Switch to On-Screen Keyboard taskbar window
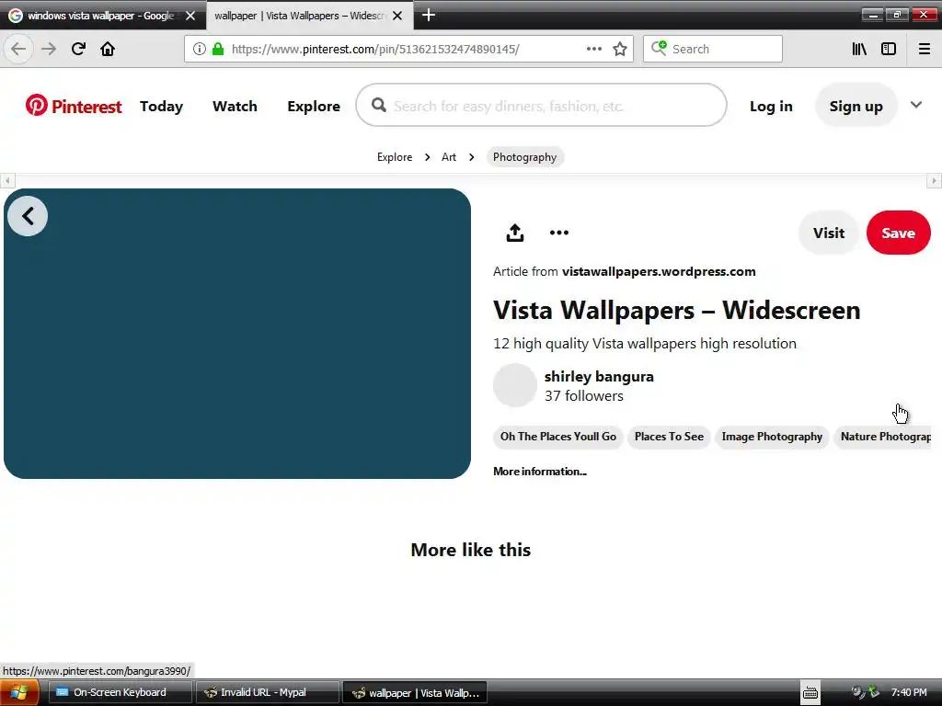 tap(120, 692)
